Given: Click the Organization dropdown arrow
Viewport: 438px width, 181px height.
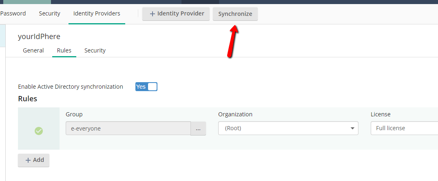Looking at the screenshot, I should [352, 129].
